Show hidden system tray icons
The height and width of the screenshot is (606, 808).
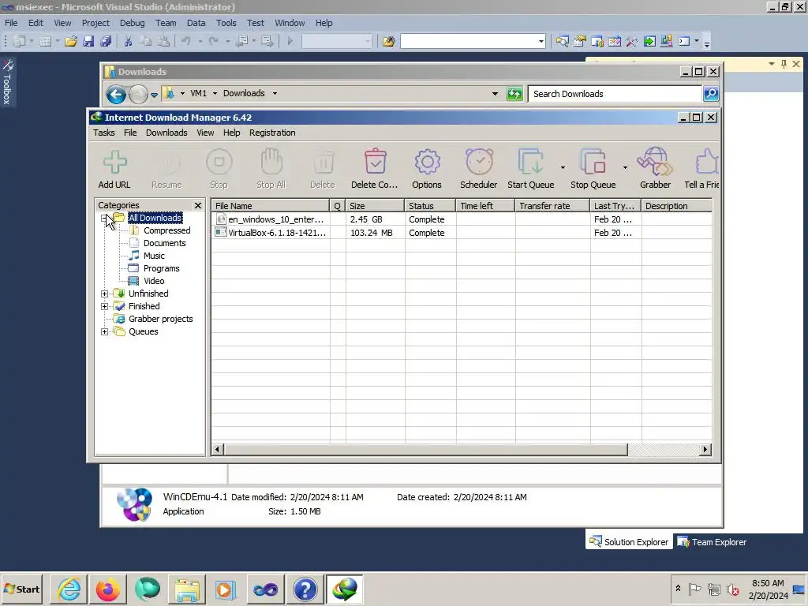(678, 589)
